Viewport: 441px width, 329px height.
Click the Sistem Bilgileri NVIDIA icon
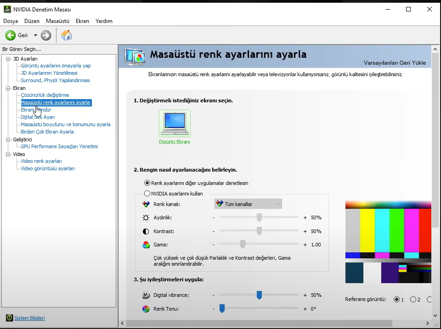click(x=9, y=318)
